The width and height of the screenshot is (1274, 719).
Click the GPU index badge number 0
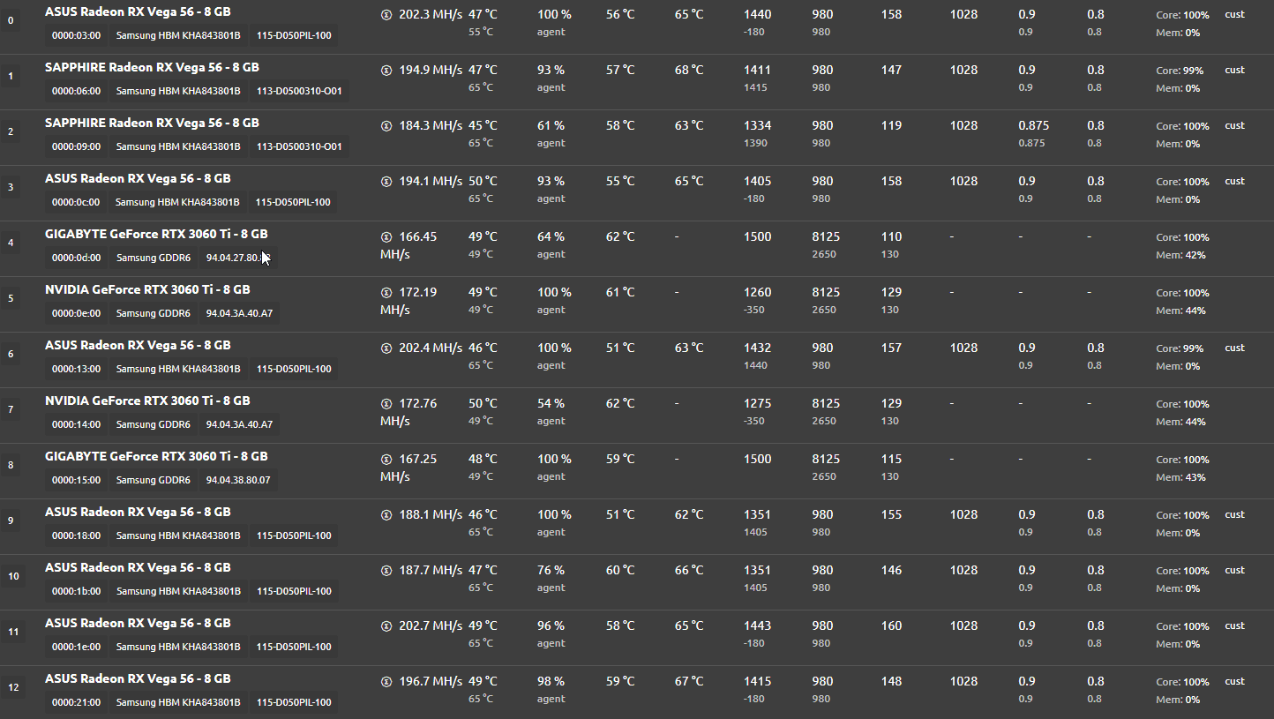click(11, 20)
